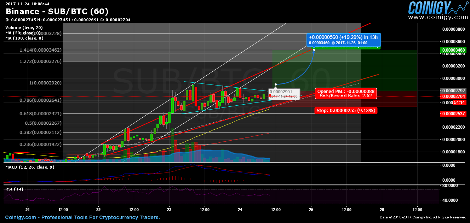
Task: Click the Coinigy logo
Action: 438,8
